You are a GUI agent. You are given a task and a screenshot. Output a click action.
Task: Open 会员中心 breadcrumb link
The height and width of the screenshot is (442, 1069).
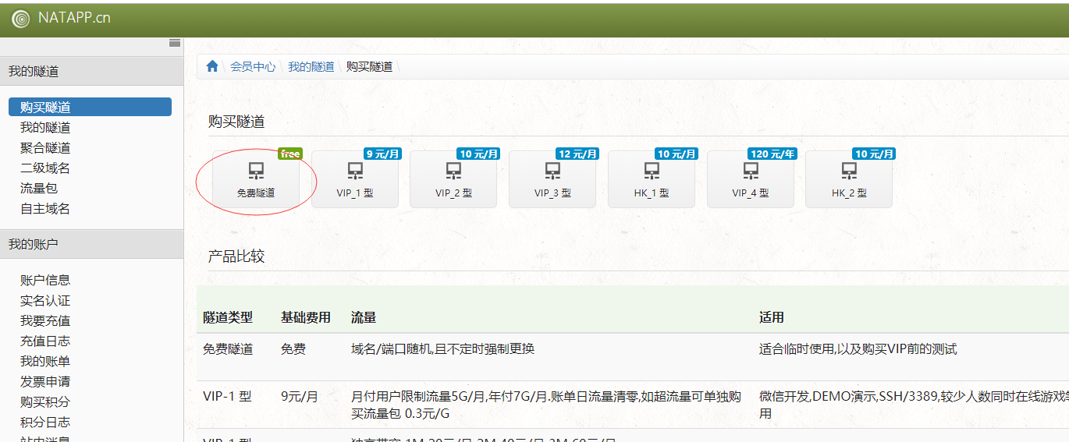point(253,67)
